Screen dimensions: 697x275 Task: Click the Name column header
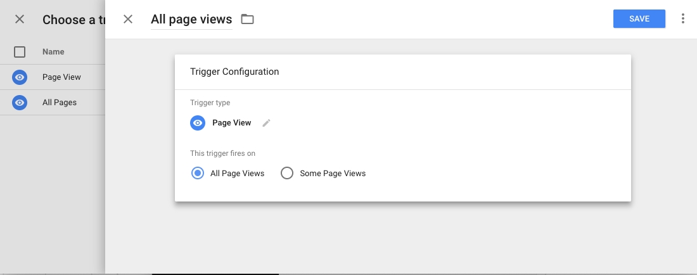tap(53, 52)
